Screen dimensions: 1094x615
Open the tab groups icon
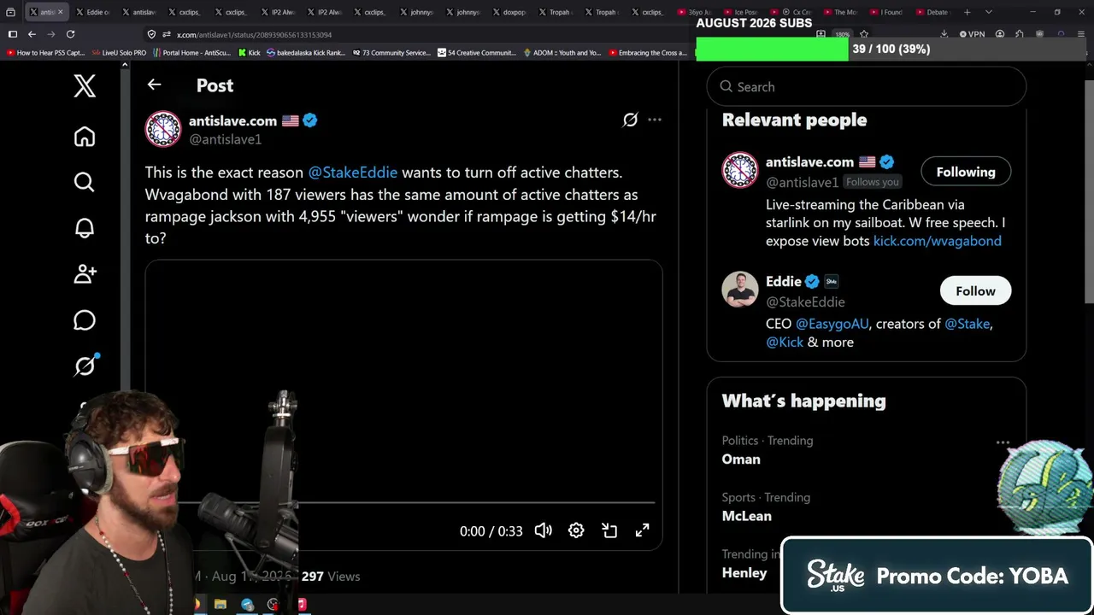[x=10, y=12]
